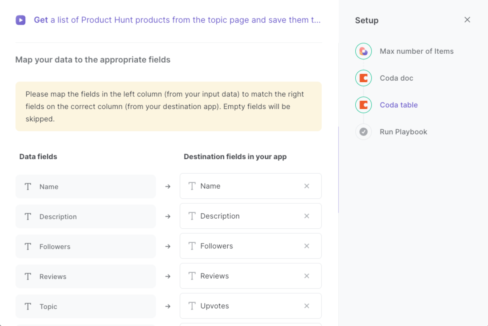
Task: Open the Upvotes destination field dropdown
Action: [x=251, y=306]
